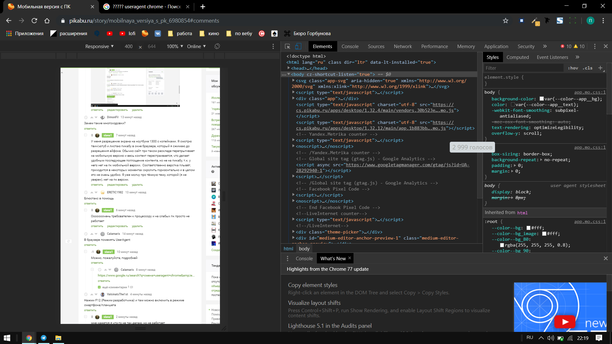
Task: Click the rotate screen icon
Action: [x=217, y=47]
